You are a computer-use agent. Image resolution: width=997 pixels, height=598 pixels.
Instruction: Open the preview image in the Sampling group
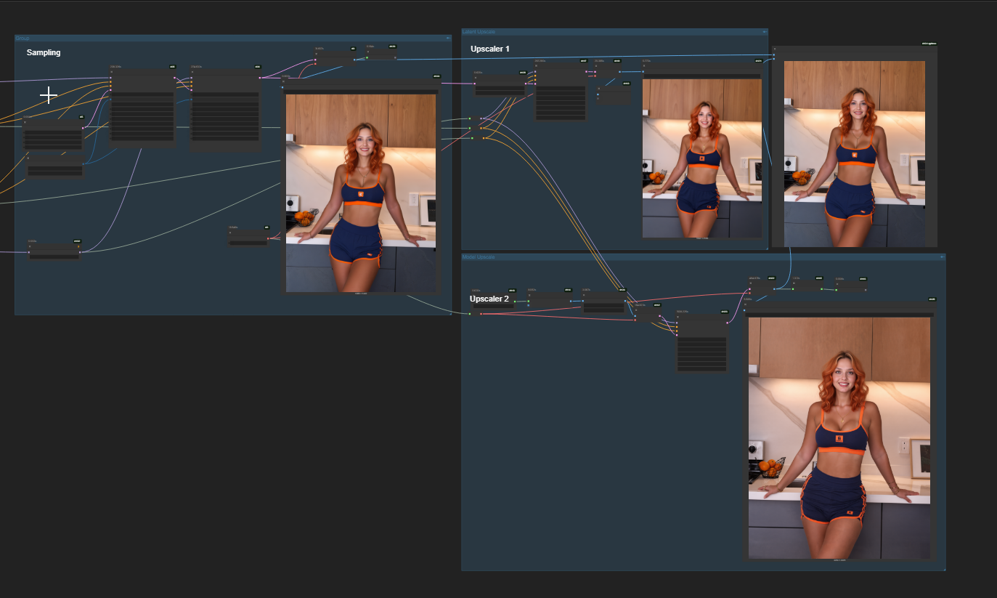click(361, 193)
